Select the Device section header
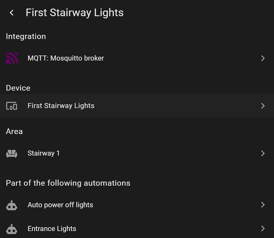Screen dimensions: 274x238 [18, 88]
